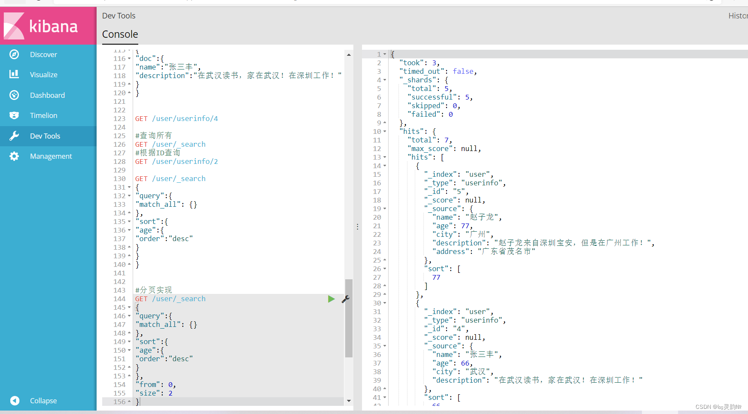Collapse the sidebar via Collapse label
Screen dimensions: 748x414
coord(43,401)
